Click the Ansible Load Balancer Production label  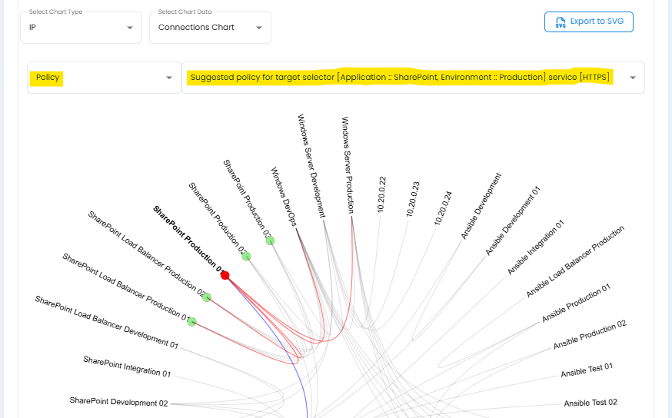coord(575,262)
